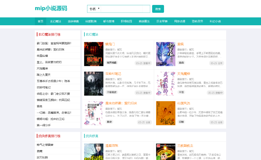Open the 武侠修真 navigation tab
Image resolution: width=261 pixels, height=160 pixels.
pyautogui.click(x=73, y=21)
